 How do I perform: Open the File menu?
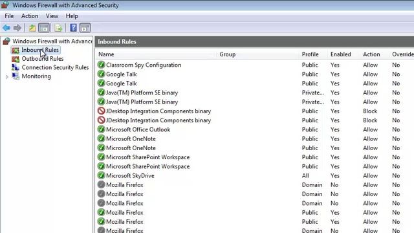[9, 16]
